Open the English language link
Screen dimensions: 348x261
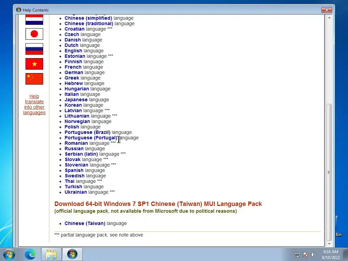tap(73, 51)
